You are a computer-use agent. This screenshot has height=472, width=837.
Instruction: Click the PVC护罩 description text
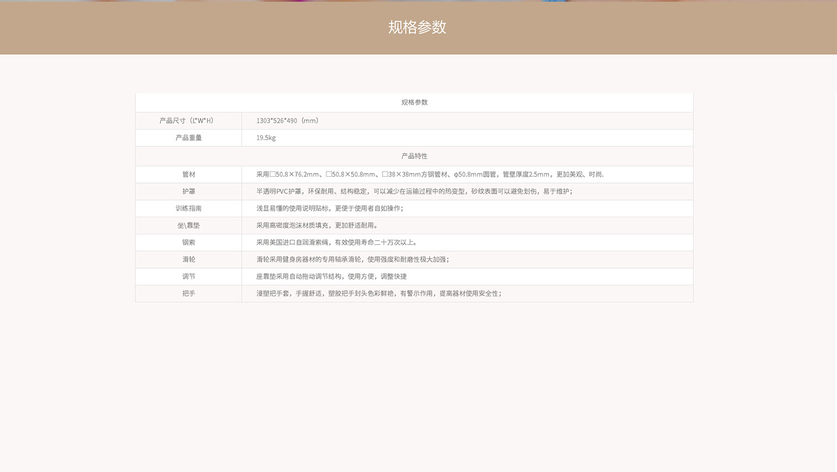pyautogui.click(x=414, y=191)
